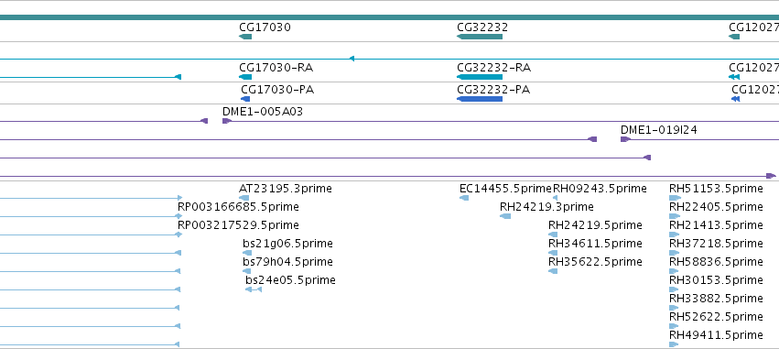Click the RH37218.5prime EST label
This screenshot has width=779, height=349.
716,244
